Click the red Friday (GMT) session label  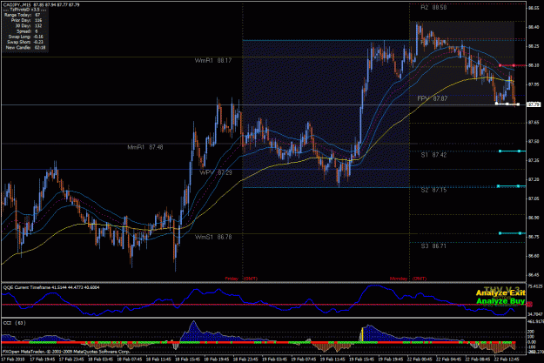coord(241,279)
